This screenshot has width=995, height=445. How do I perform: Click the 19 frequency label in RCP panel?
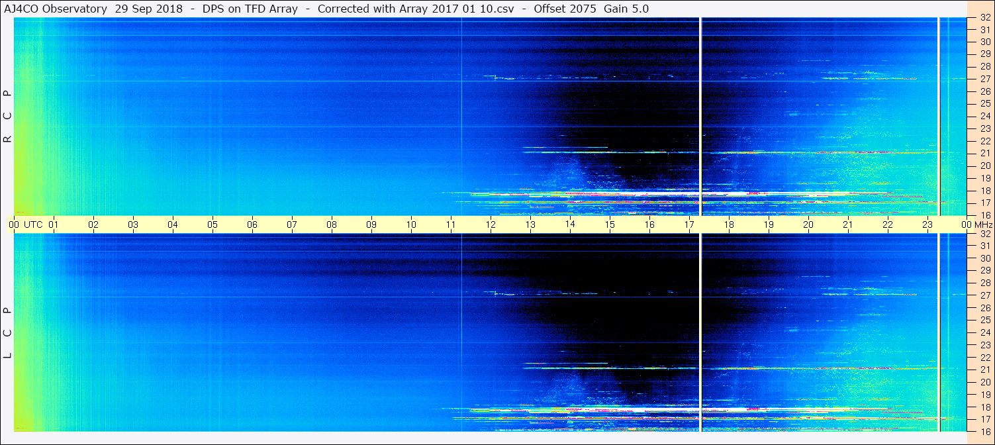click(984, 178)
